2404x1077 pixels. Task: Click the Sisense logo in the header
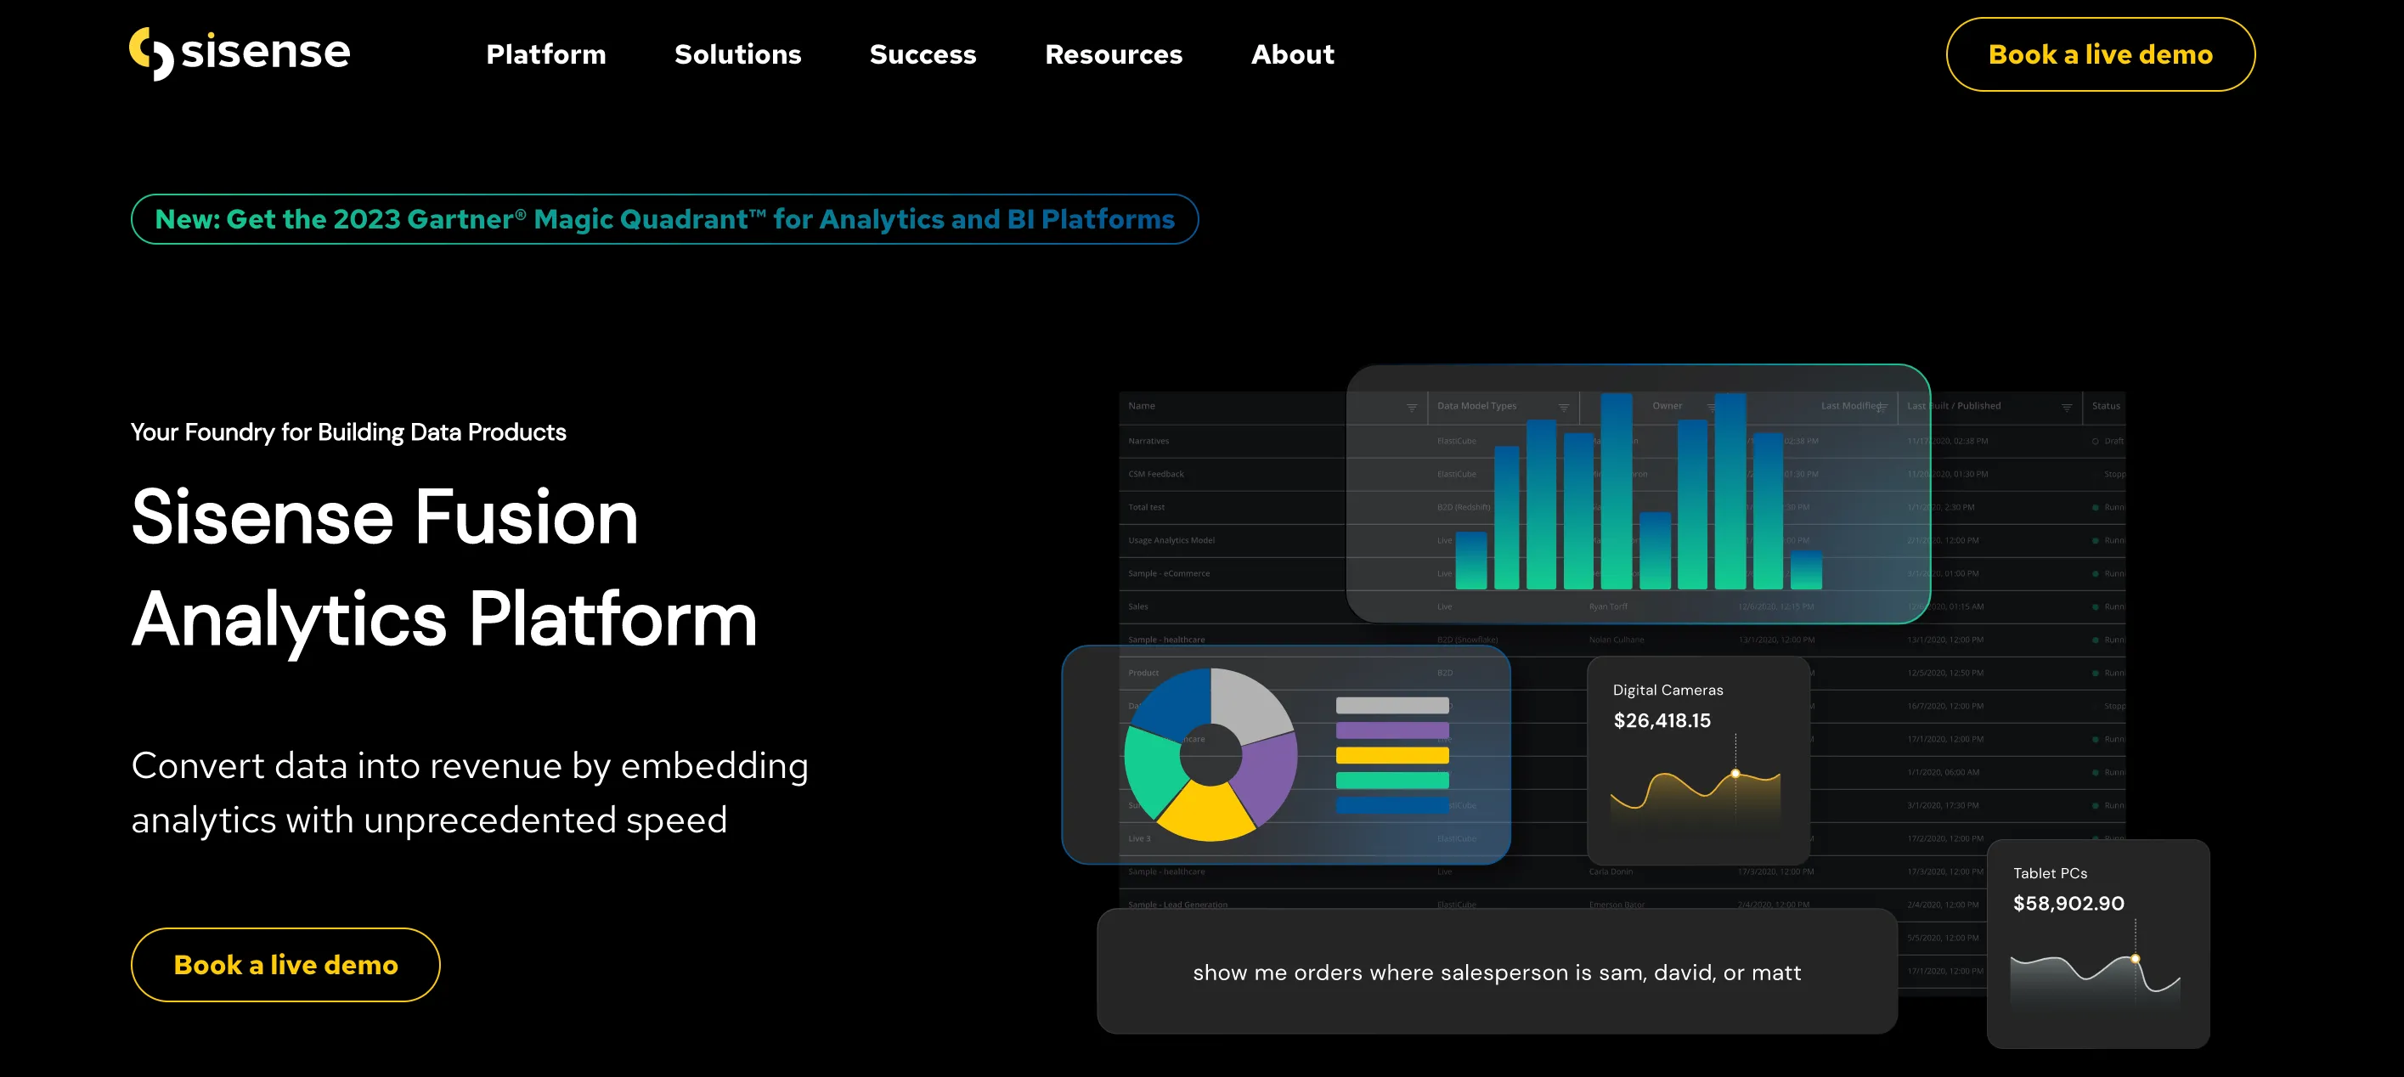click(x=239, y=54)
